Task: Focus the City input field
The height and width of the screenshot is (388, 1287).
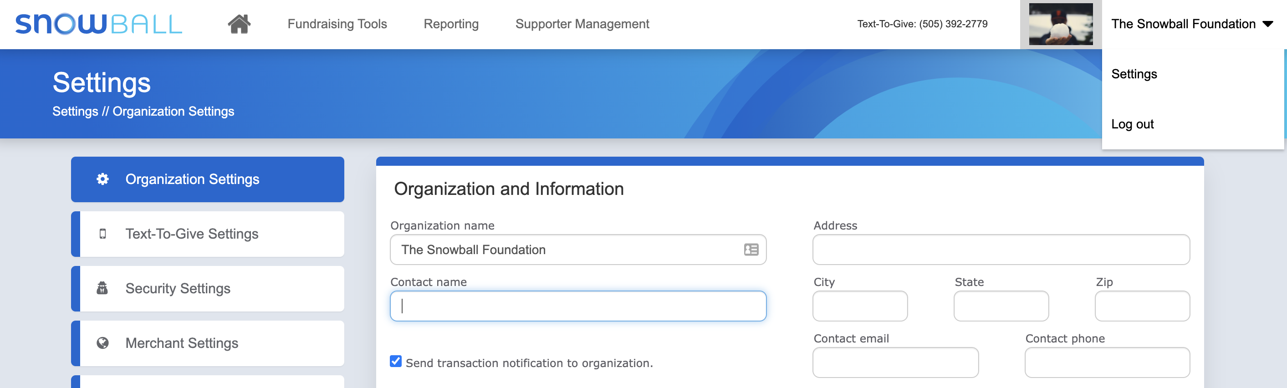Action: coord(860,306)
